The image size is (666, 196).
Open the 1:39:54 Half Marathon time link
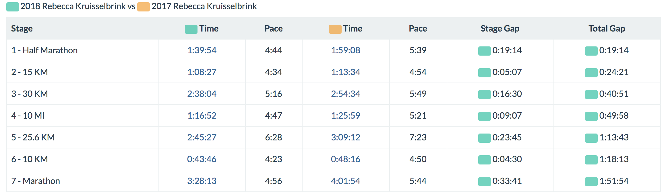tap(202, 50)
